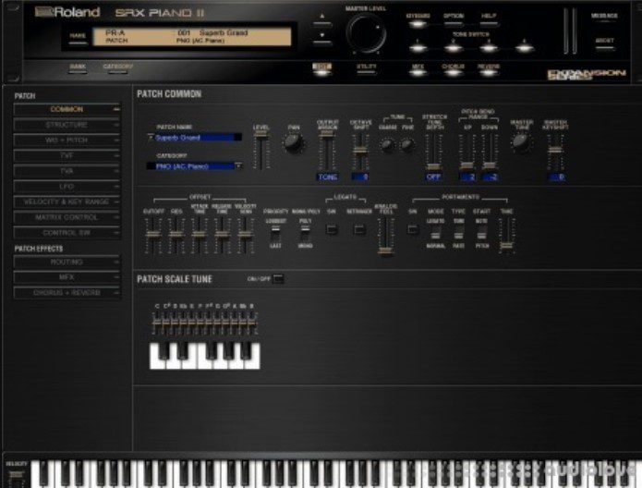Screen dimensions: 642x488
Task: Flip the Portamento Start switch
Action: point(482,235)
